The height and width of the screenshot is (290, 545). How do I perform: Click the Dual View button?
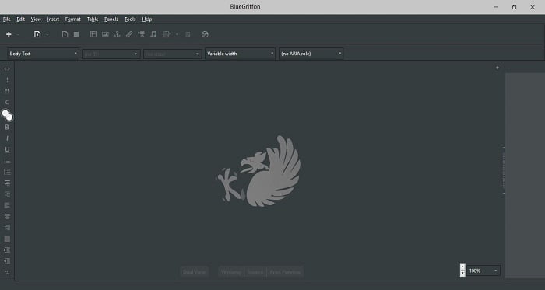[195, 272]
